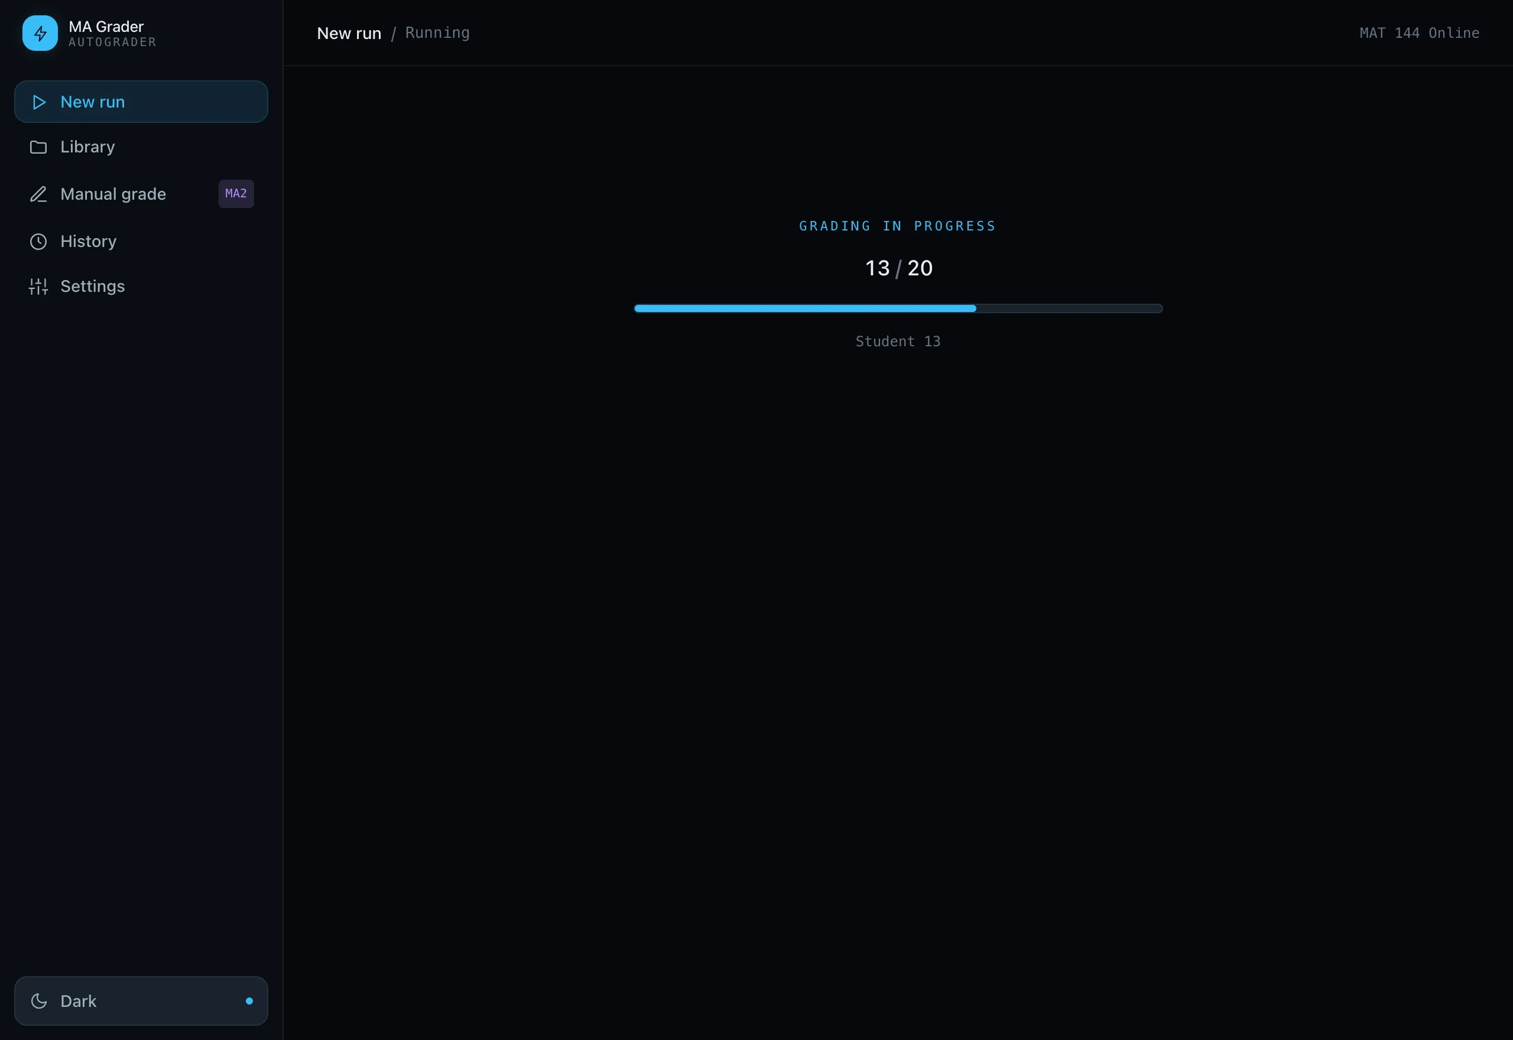
Task: Click the History clock icon
Action: point(38,242)
